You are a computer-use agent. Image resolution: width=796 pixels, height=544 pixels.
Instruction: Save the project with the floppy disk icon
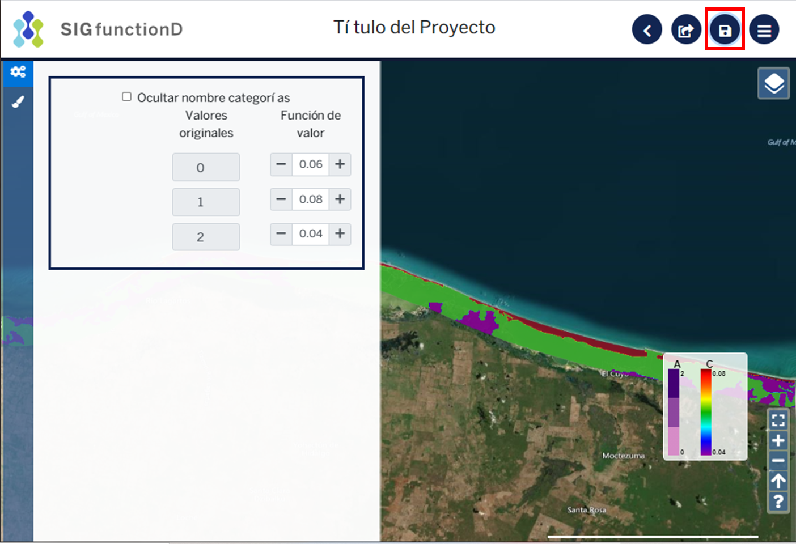coord(725,29)
